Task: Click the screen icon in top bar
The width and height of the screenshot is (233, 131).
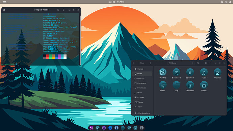Action: click(x=222, y=2)
